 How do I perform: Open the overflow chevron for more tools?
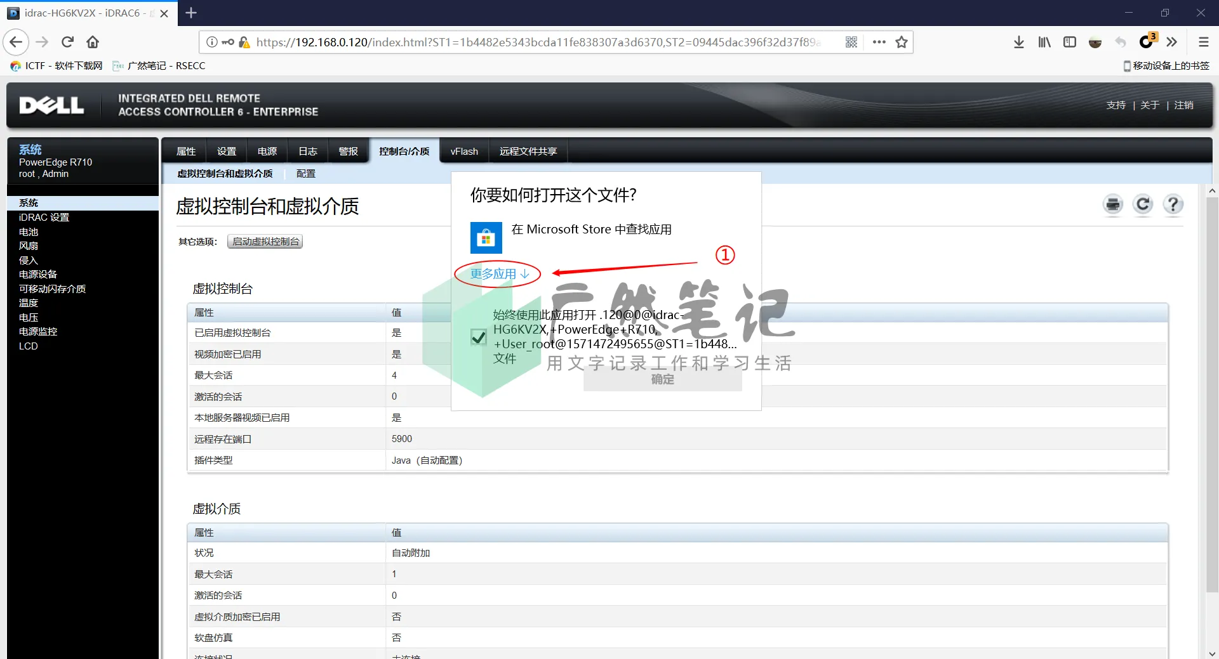click(x=1172, y=42)
